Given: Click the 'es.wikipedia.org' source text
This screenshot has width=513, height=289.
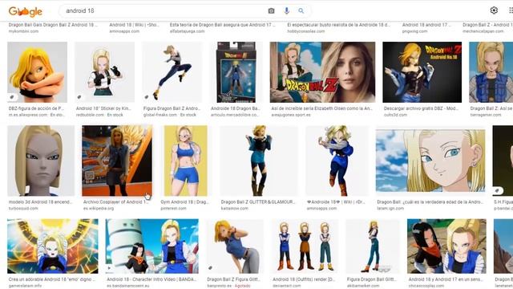Looking at the screenshot, I should click(99, 209).
